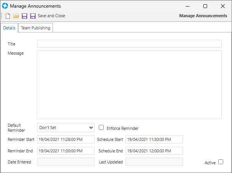The image size is (232, 173).
Task: Tick the Active checkbox
Action: [221, 162]
